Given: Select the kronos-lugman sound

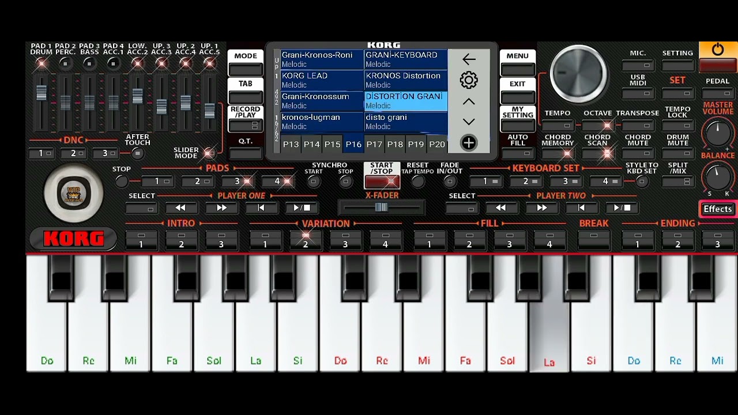Looking at the screenshot, I should [x=322, y=122].
